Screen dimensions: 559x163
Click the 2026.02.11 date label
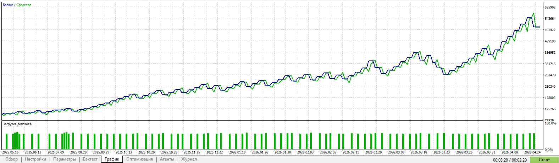pos(351,152)
